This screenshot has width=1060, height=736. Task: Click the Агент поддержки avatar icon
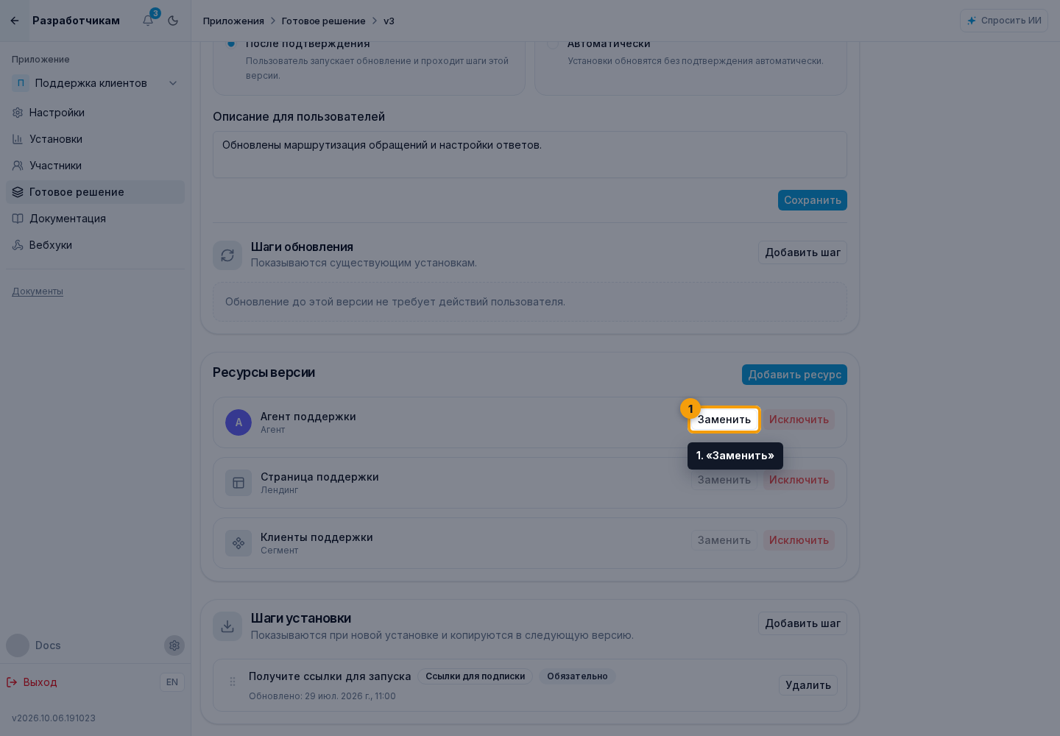click(x=239, y=422)
